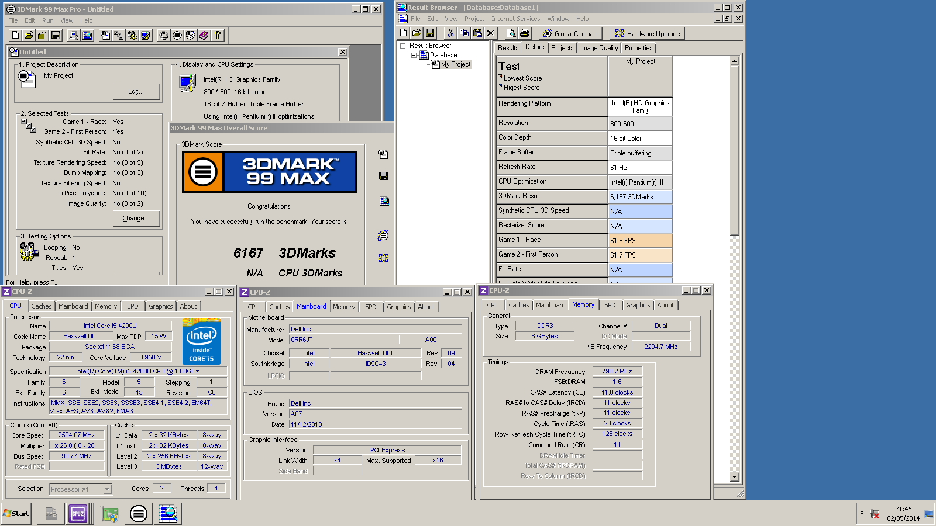Open About tab in left CPU-Z window
This screenshot has height=526, width=936.
click(188, 306)
